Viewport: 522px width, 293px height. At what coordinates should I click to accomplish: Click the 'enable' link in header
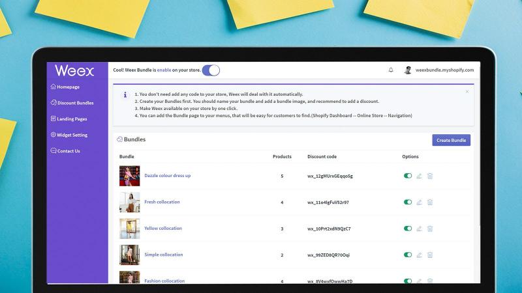pyautogui.click(x=164, y=70)
